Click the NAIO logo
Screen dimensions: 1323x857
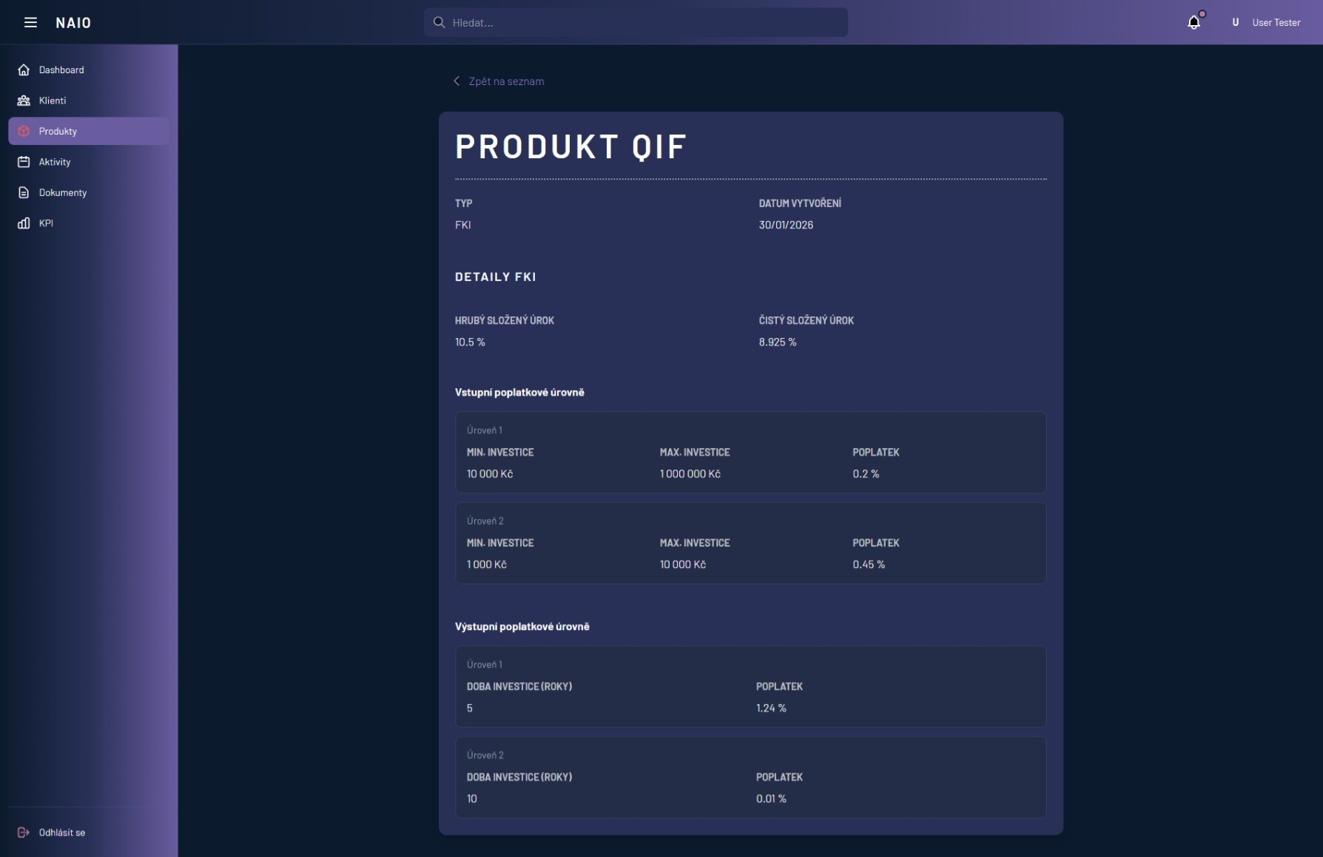pyautogui.click(x=73, y=22)
